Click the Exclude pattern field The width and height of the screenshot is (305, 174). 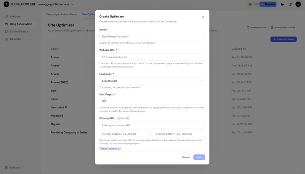pyautogui.click(x=179, y=134)
